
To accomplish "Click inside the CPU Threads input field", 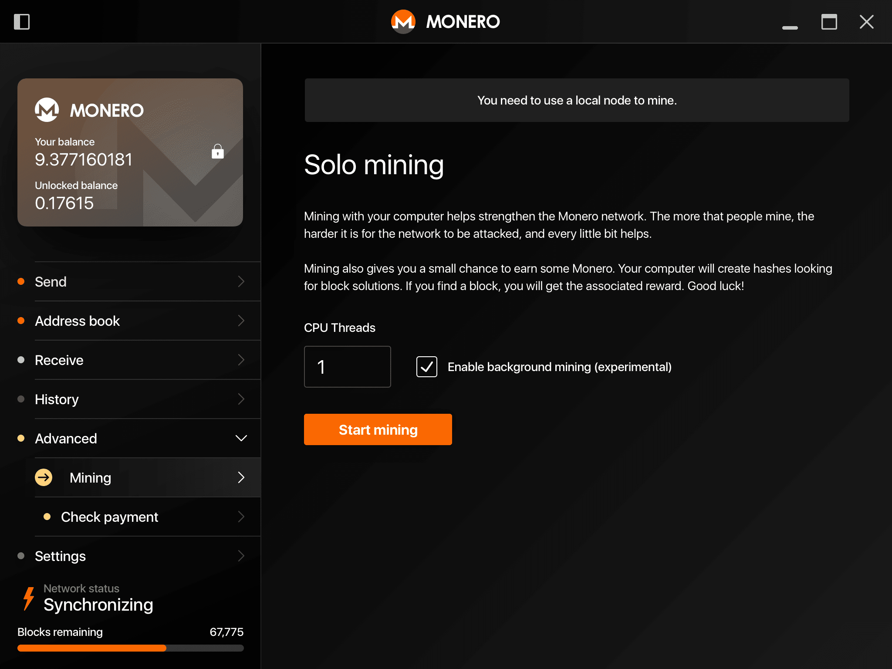I will point(347,367).
